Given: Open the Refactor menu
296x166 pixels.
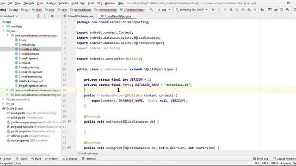Looking at the screenshot, I should pyautogui.click(x=63, y=3).
